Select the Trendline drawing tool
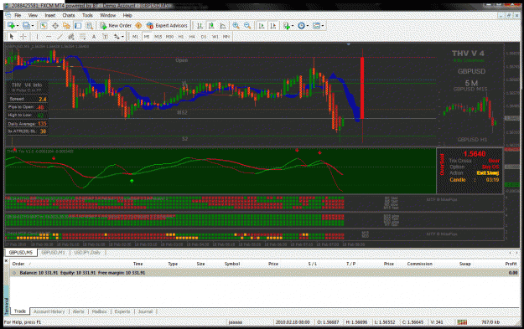Screen dimensions: 524x329 [60, 36]
